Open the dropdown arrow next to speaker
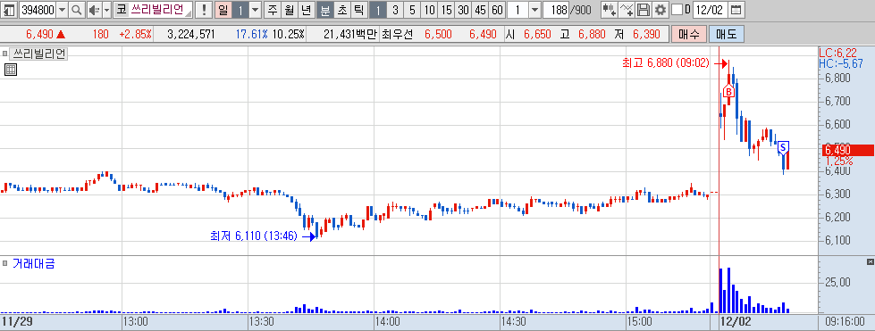 click(106, 10)
